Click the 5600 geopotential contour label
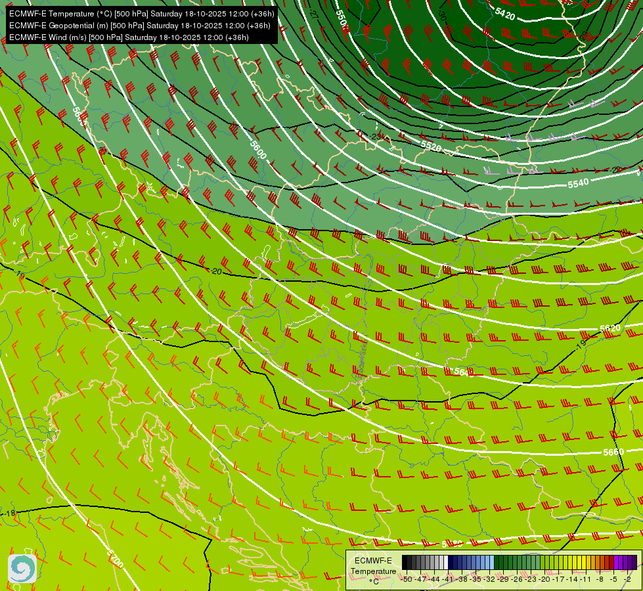The width and height of the screenshot is (643, 591). click(x=258, y=150)
